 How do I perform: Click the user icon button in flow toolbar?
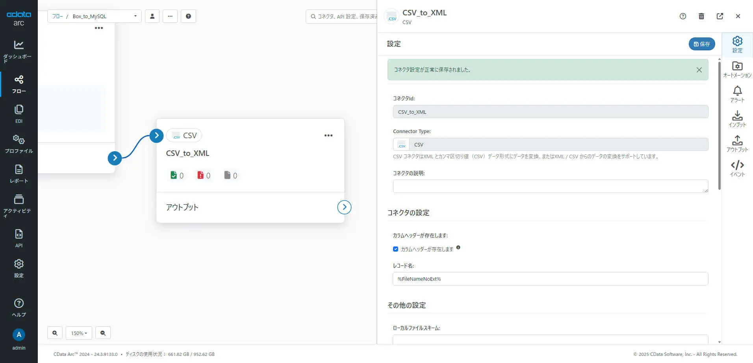(x=152, y=16)
